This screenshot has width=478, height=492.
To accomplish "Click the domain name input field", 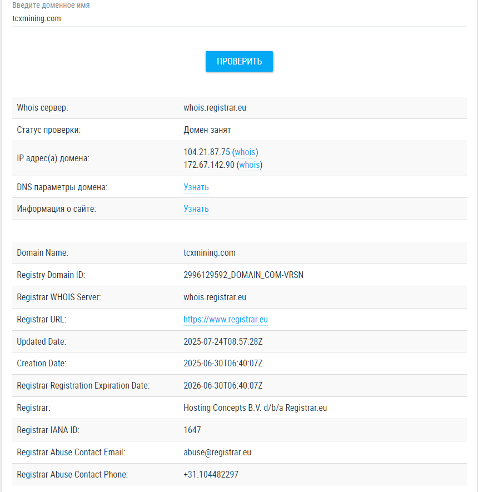I will click(x=240, y=18).
